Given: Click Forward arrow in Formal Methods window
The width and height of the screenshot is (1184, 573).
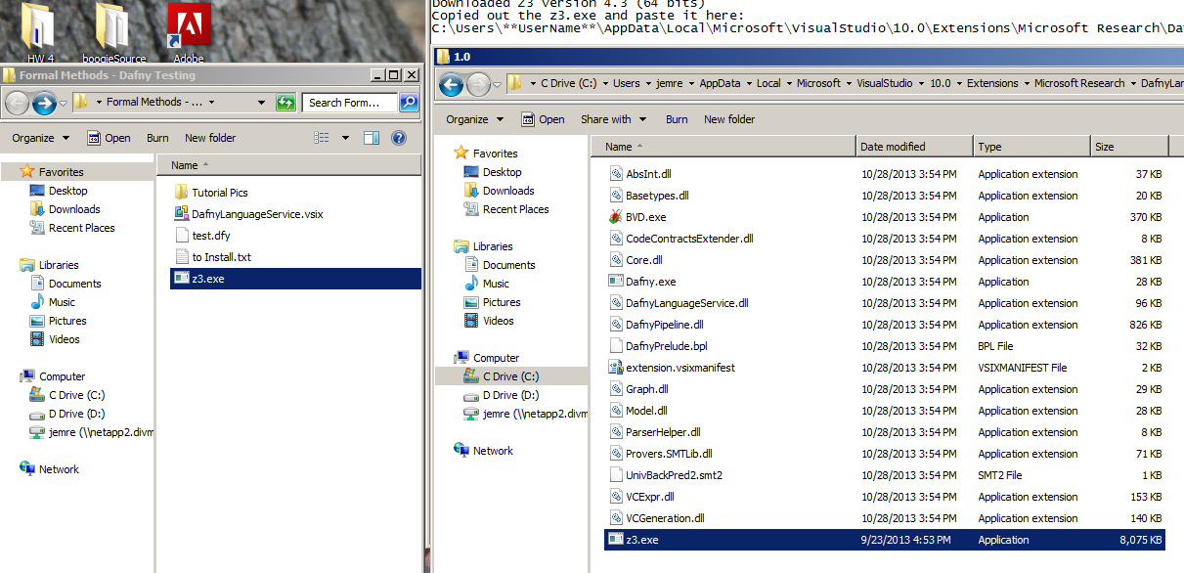Looking at the screenshot, I should tap(44, 102).
